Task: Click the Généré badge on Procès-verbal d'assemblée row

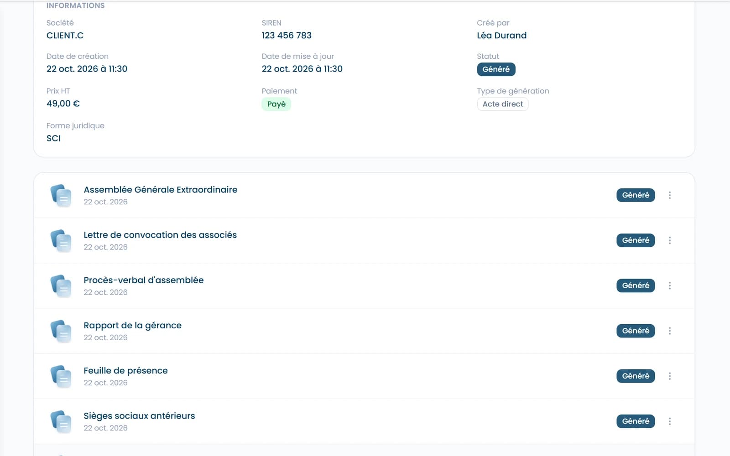Action: [636, 285]
